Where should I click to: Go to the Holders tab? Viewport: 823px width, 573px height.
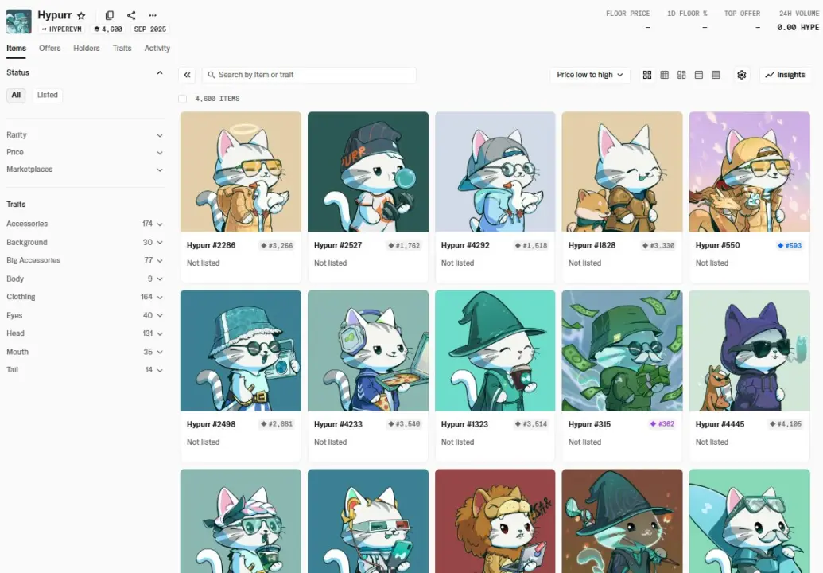(x=87, y=49)
